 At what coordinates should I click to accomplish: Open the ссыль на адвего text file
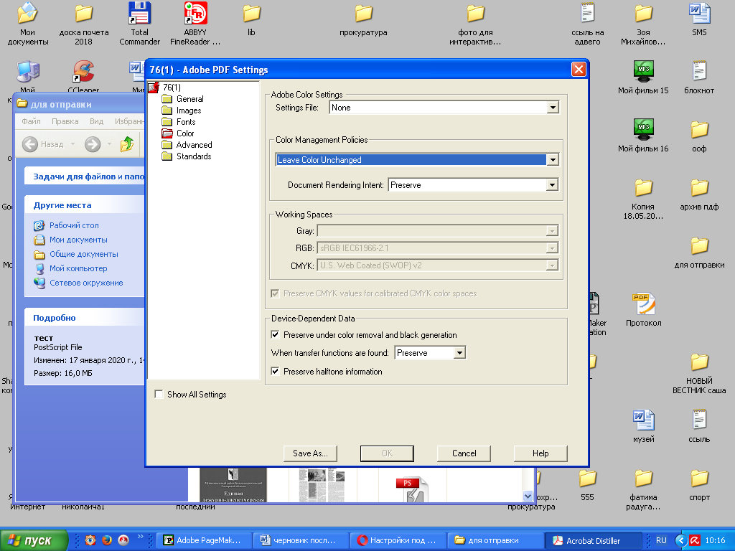587,24
